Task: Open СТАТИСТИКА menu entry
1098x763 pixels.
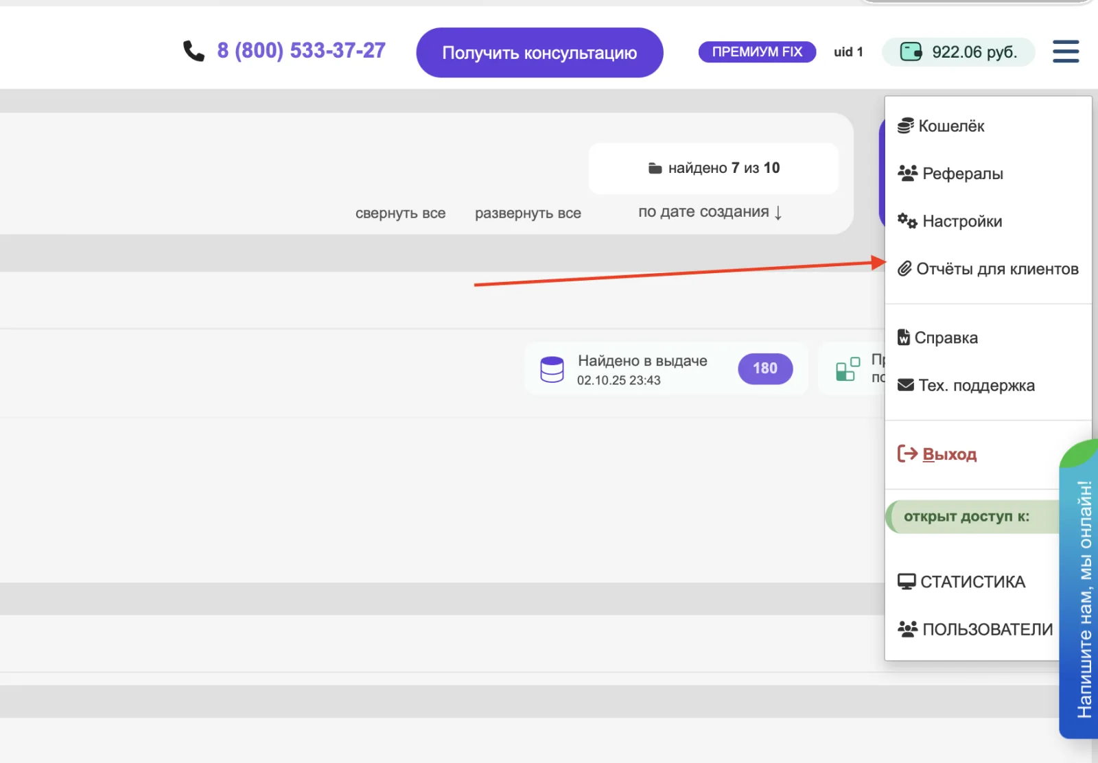Action: point(961,582)
